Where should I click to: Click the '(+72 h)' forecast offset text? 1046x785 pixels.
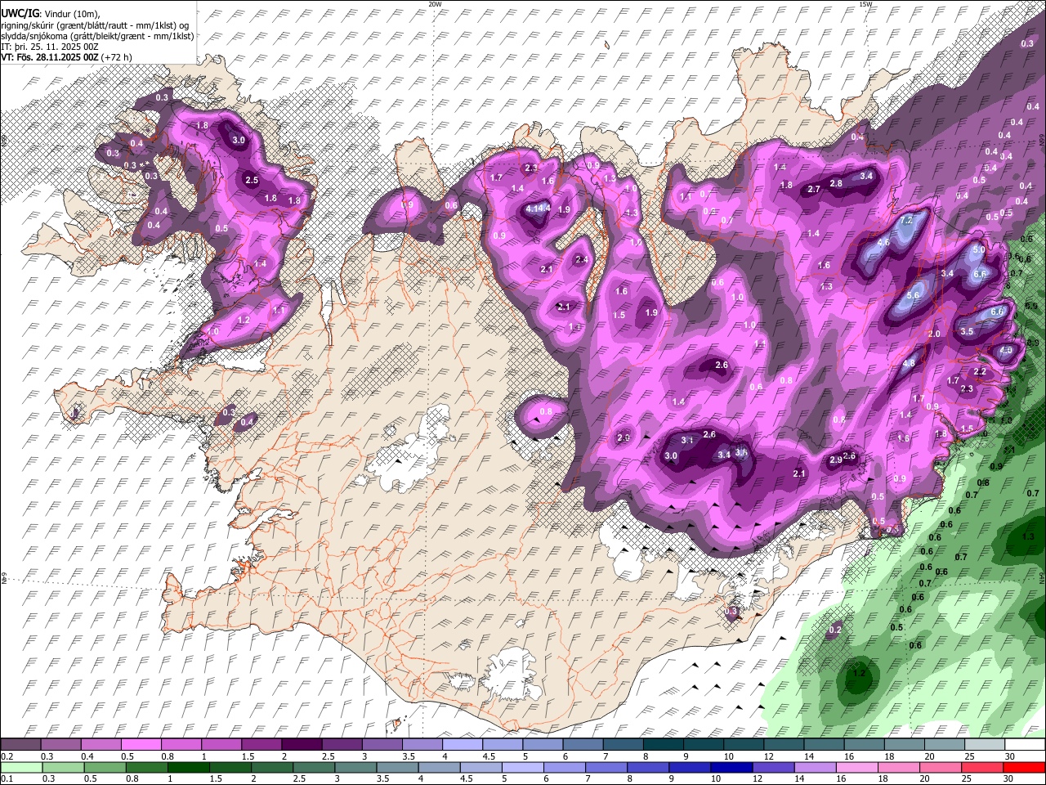point(116,57)
